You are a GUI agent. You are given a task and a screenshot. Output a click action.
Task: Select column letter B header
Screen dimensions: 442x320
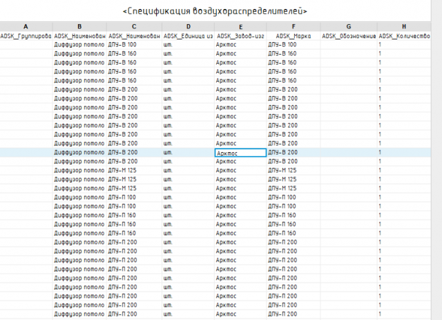coord(79,26)
